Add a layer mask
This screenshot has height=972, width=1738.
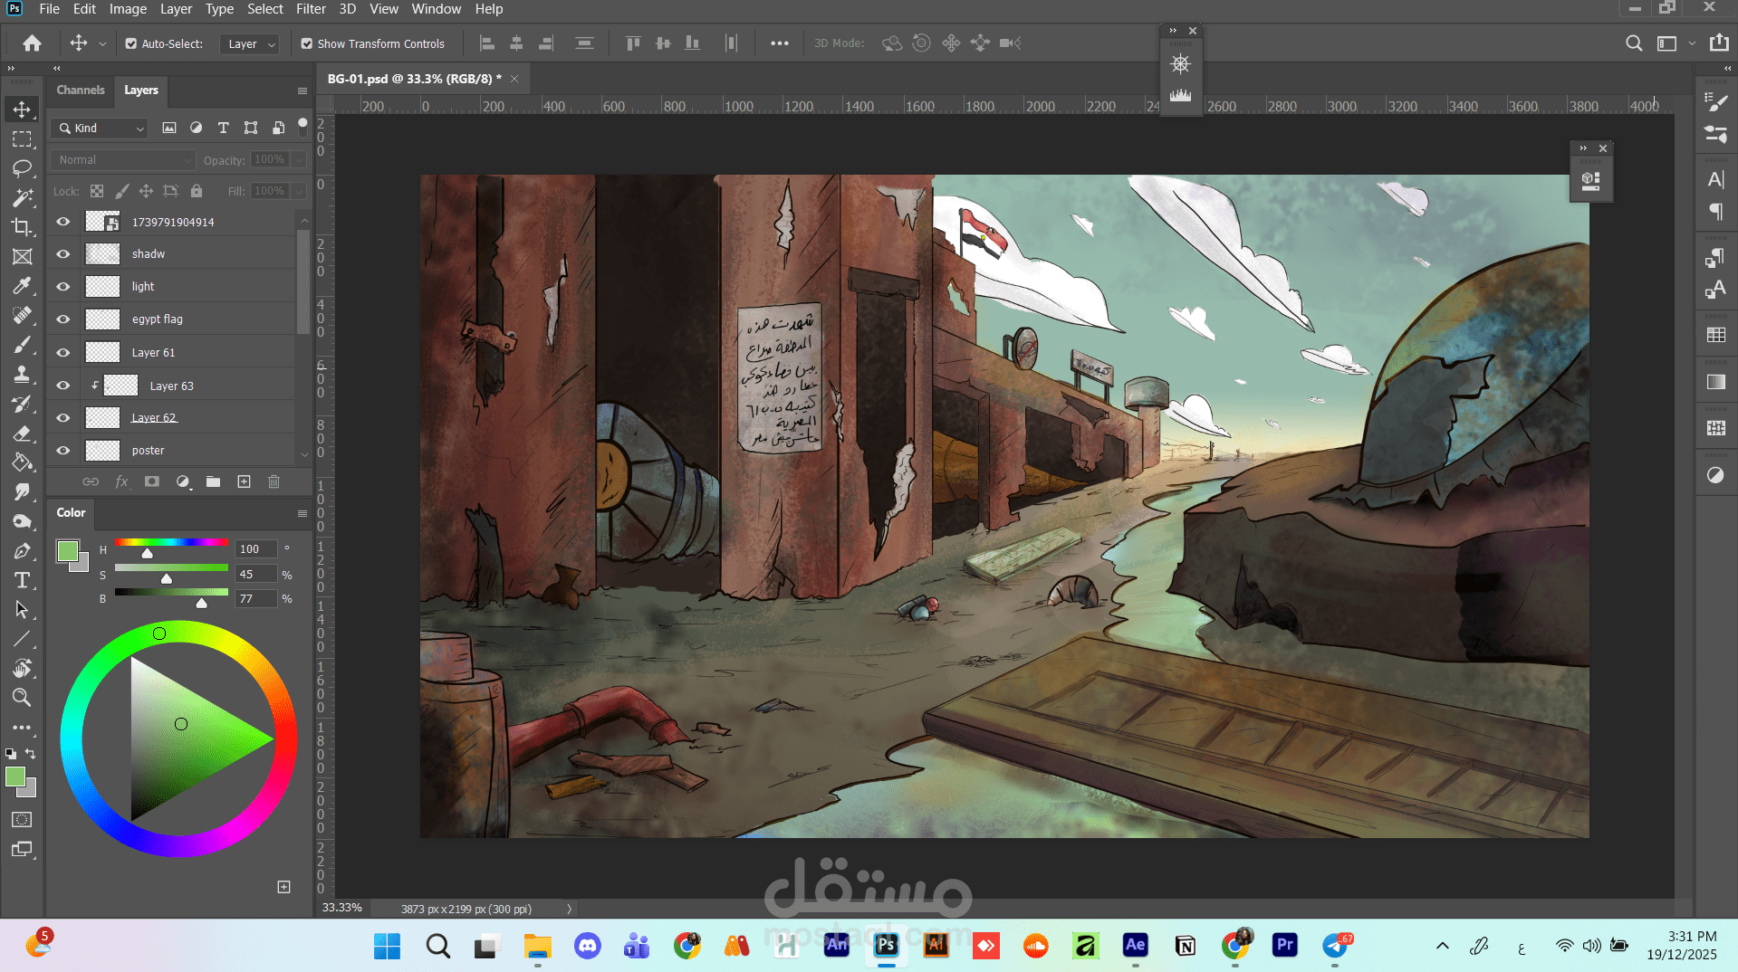pyautogui.click(x=152, y=481)
